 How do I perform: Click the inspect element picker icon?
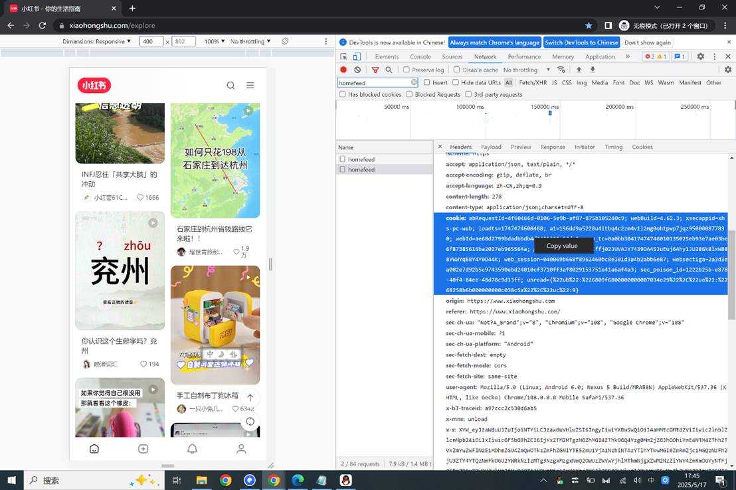tap(343, 56)
